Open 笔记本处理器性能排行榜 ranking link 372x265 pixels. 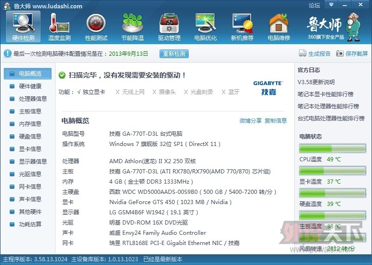click(328, 106)
